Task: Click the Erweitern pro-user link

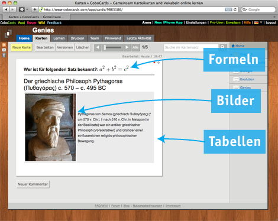Action: tap(233, 22)
